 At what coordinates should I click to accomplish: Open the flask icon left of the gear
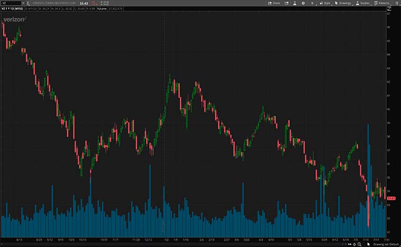[295, 3]
